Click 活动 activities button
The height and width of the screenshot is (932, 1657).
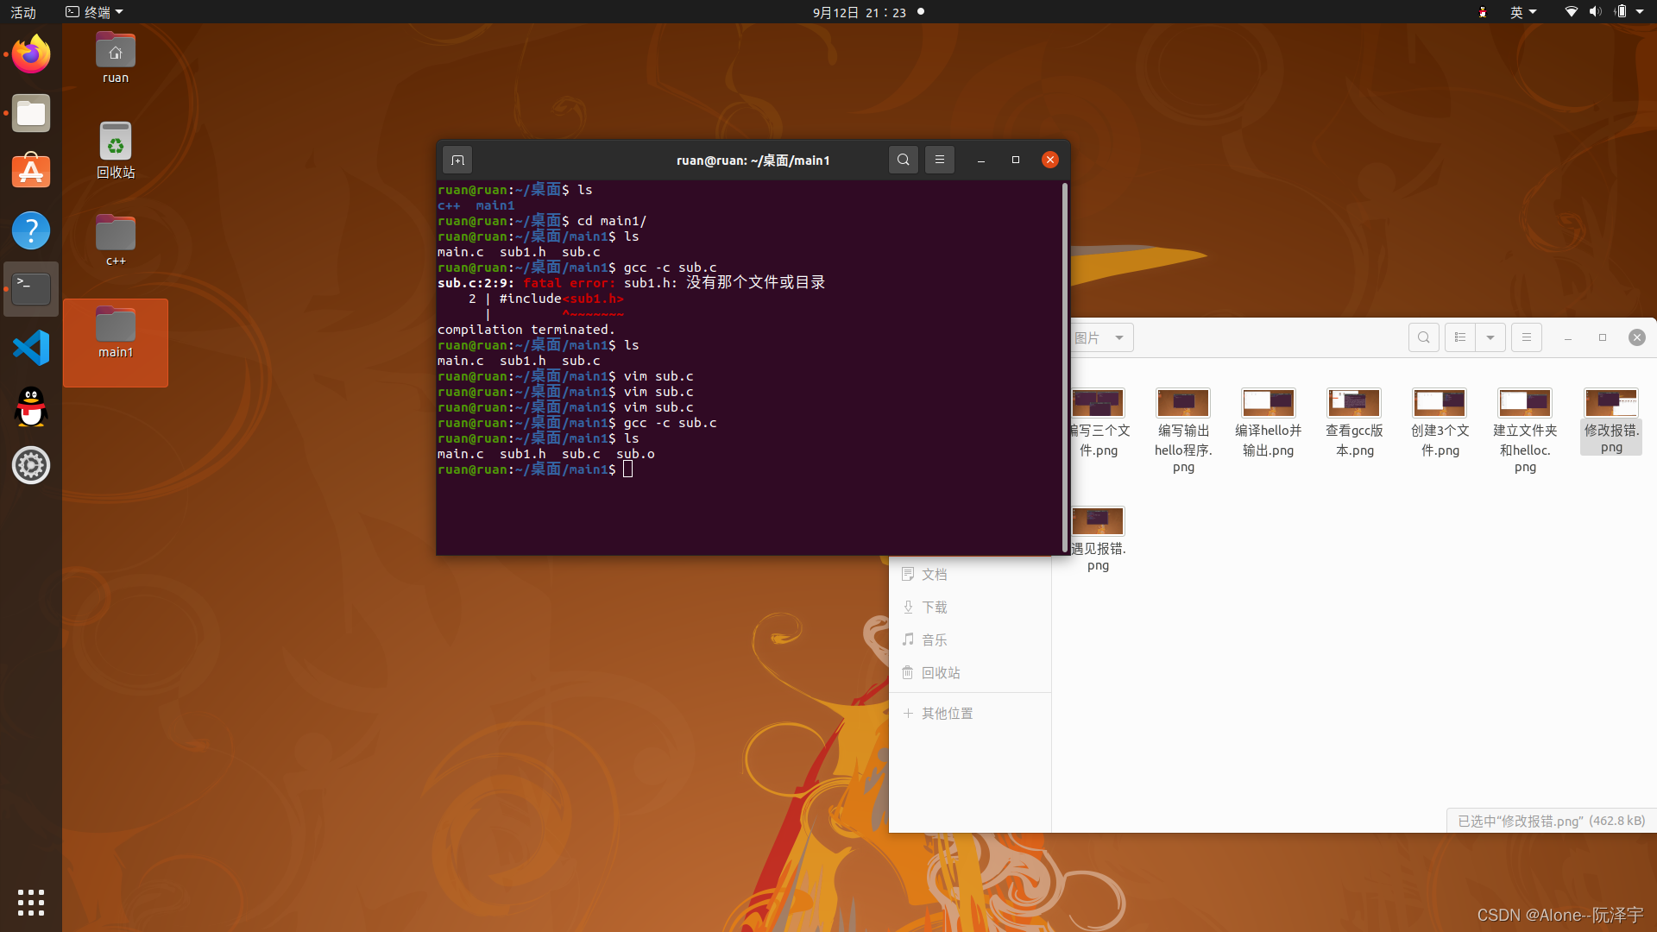pos(23,12)
